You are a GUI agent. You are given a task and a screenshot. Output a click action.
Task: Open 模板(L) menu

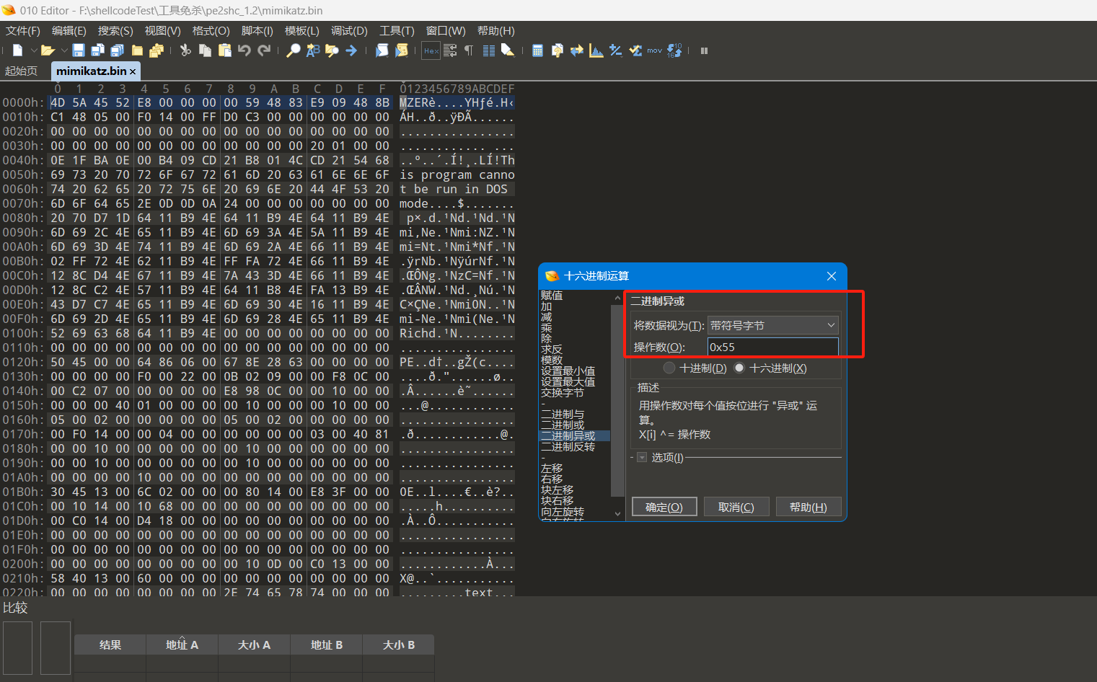tap(302, 31)
